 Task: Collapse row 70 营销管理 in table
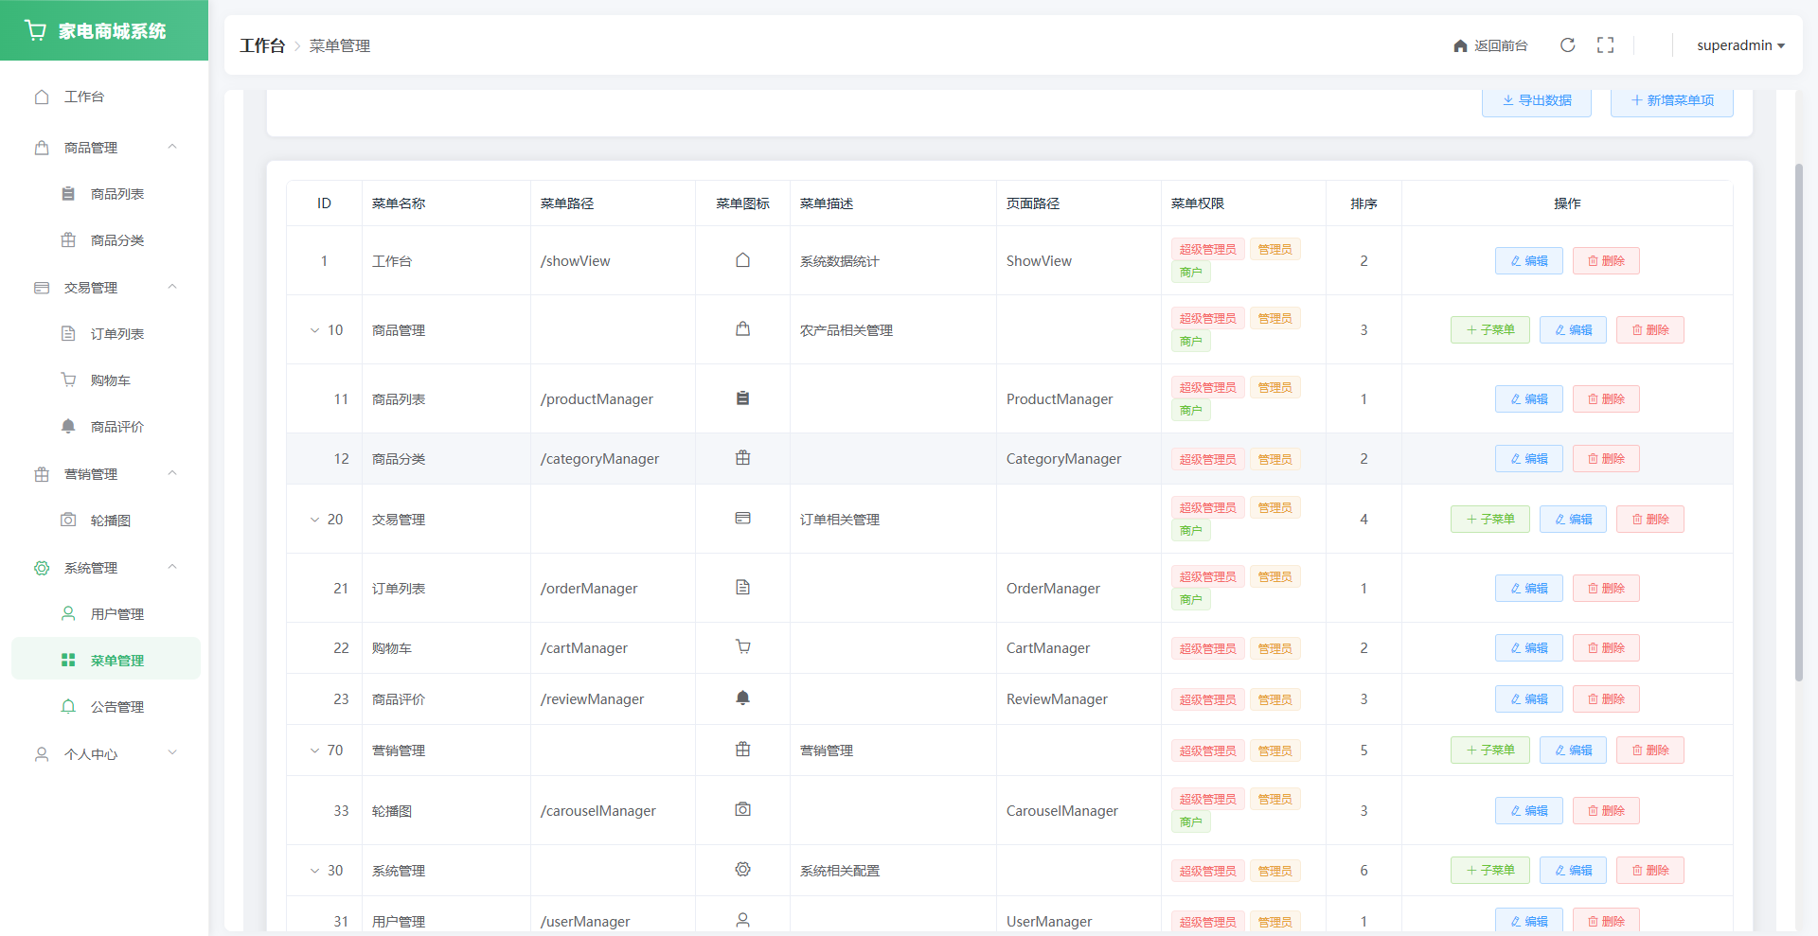pyautogui.click(x=314, y=751)
